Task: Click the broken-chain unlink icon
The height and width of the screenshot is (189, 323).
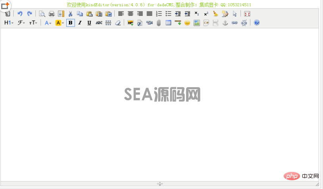Action: pyautogui.click(x=244, y=23)
